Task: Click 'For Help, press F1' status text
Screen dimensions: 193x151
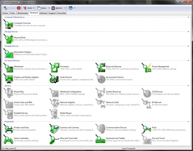Action: click(9, 149)
